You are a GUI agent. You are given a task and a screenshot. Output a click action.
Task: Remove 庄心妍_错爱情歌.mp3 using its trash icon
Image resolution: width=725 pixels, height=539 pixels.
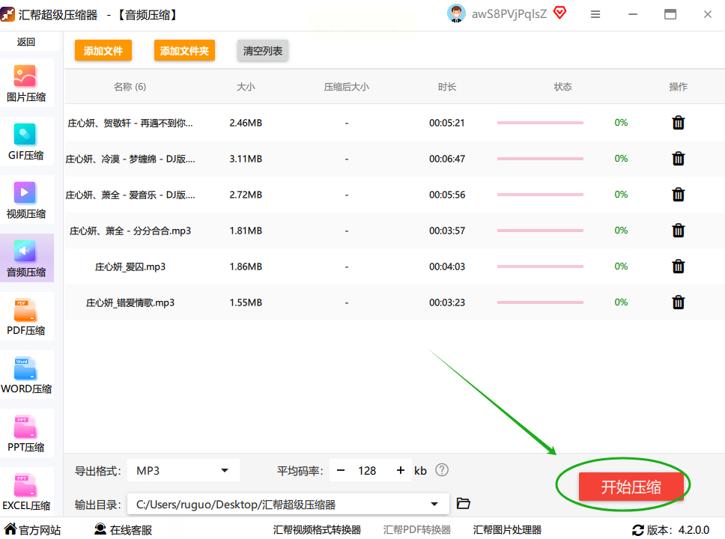tap(678, 302)
